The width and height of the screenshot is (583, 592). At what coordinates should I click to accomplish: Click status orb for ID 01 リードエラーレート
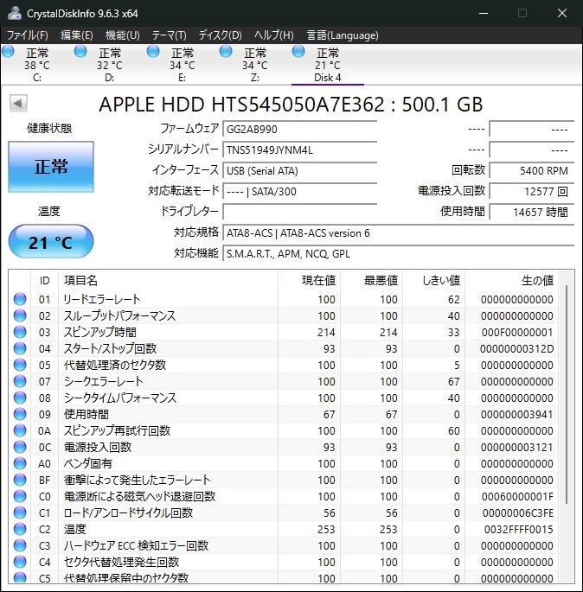(20, 299)
